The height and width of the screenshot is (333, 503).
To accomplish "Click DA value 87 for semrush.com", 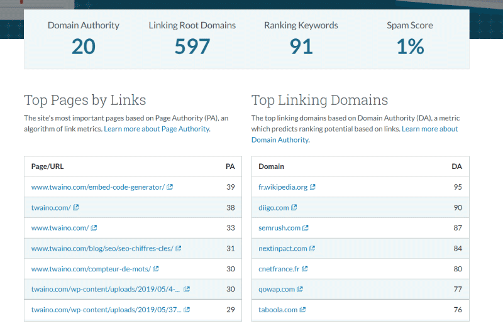I will pos(458,228).
